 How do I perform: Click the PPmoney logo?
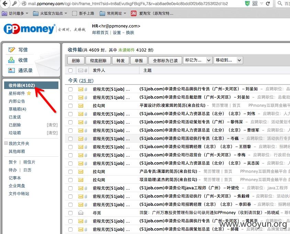coord(29,29)
